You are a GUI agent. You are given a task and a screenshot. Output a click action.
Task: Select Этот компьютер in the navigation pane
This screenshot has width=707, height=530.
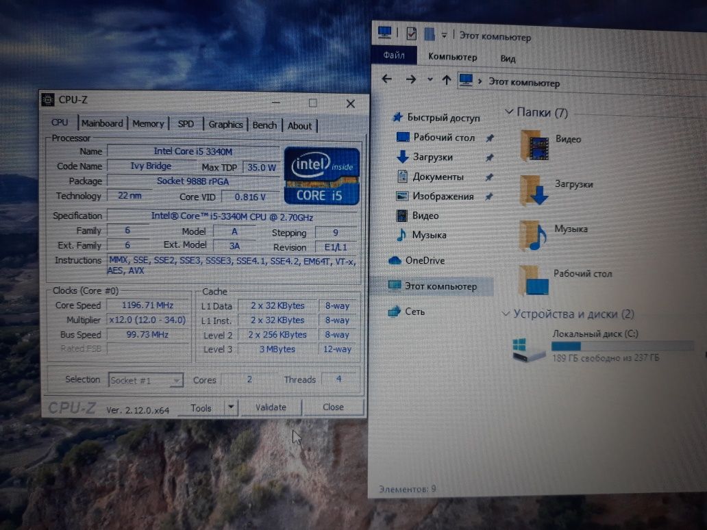(433, 286)
